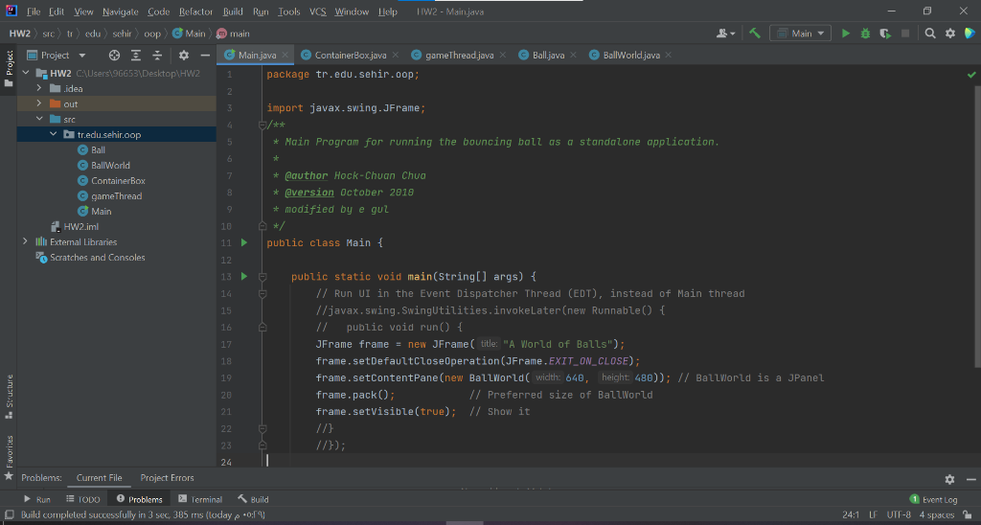981x525 pixels.
Task: Select HW2.iml file in project tree
Action: pyautogui.click(x=80, y=226)
